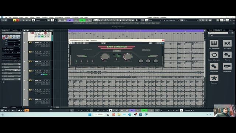Toggle AQ button in bottom transport
236x133 pixels.
point(27,110)
